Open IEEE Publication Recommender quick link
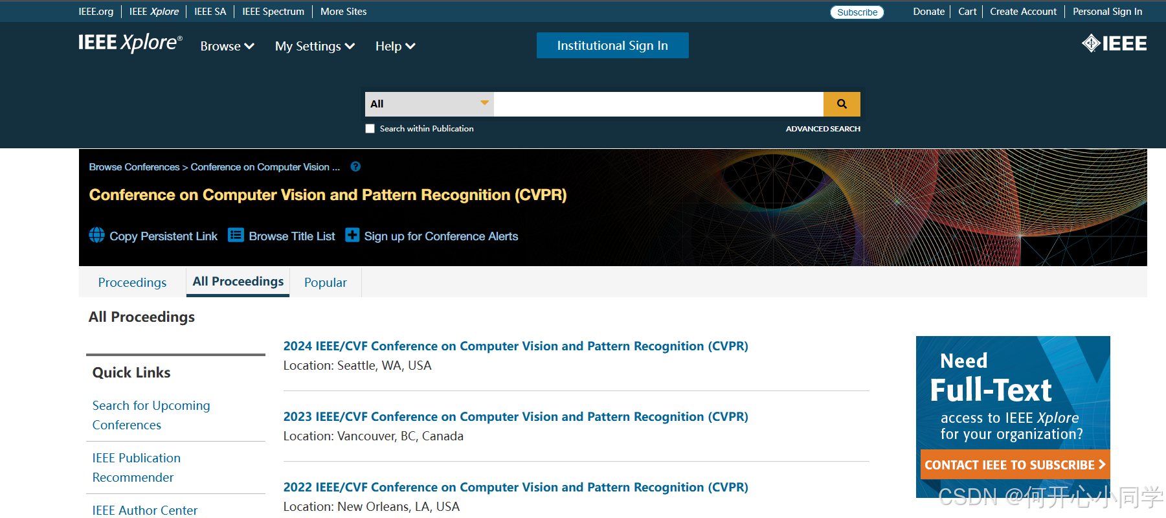This screenshot has height=518, width=1166. 136,467
